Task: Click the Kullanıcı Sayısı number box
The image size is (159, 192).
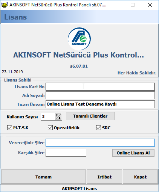Action: [48, 116]
